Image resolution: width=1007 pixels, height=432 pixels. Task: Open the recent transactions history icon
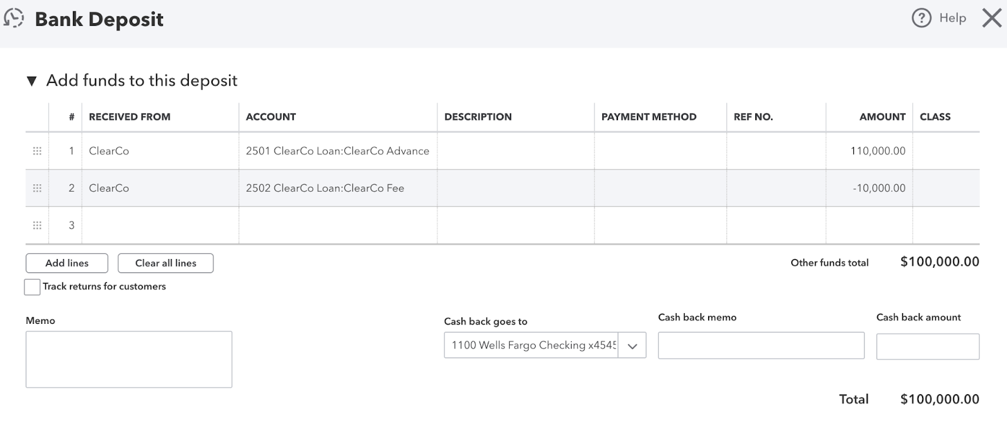pyautogui.click(x=13, y=18)
